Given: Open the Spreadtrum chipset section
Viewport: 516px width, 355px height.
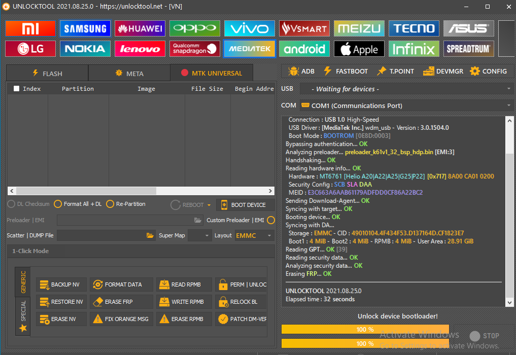Looking at the screenshot, I should (469, 49).
